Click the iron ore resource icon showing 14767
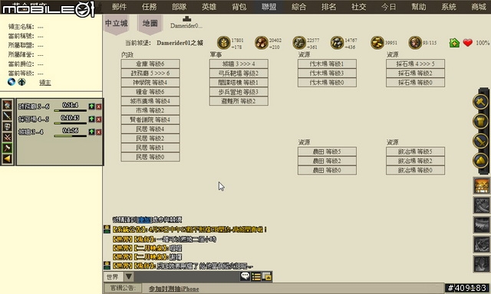The height and width of the screenshot is (294, 491). [337, 42]
